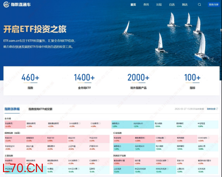This screenshot has height=177, width=222.
Task: Click info icon beside CSWD生科
Action: coord(208,138)
